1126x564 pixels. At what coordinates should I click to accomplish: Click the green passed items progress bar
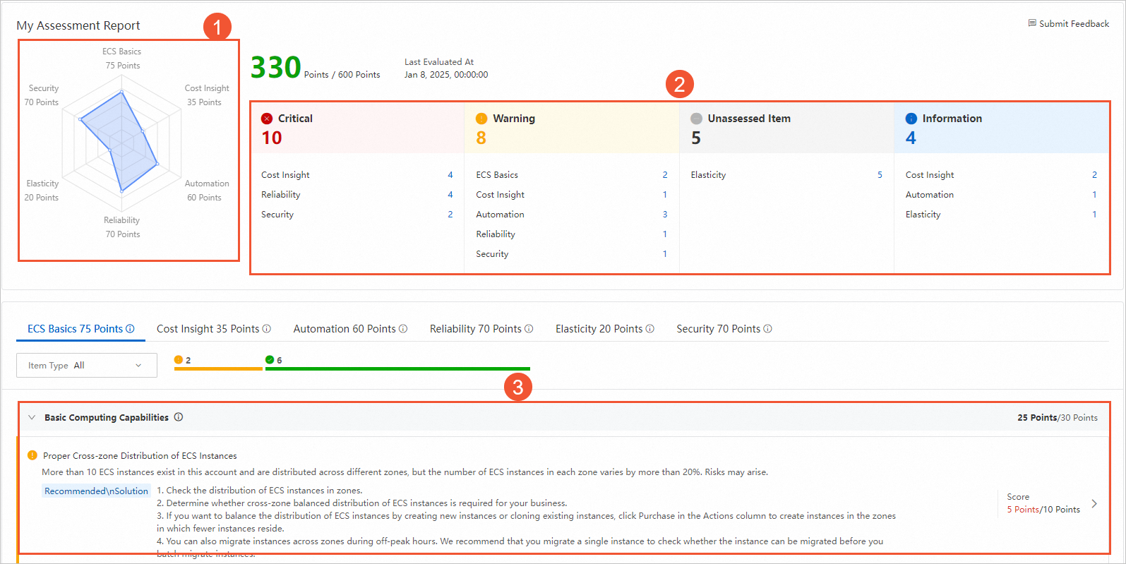coord(397,368)
